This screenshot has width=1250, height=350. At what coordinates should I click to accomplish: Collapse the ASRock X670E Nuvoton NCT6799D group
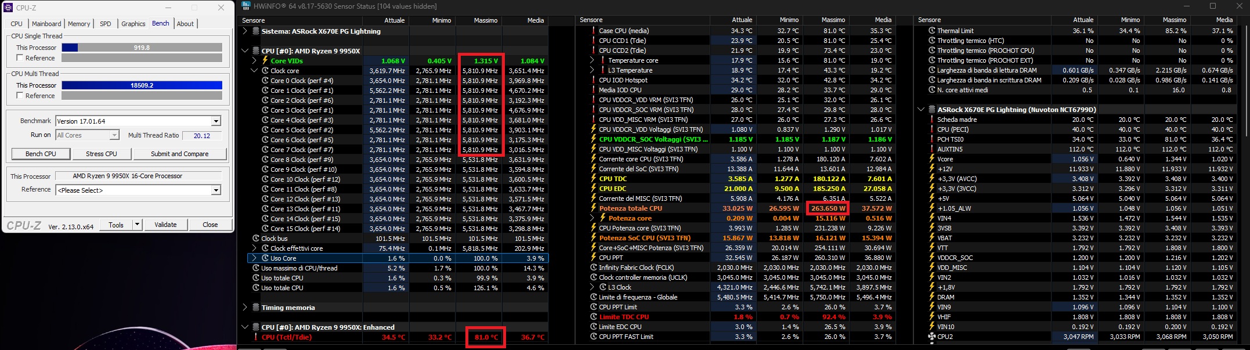921,110
